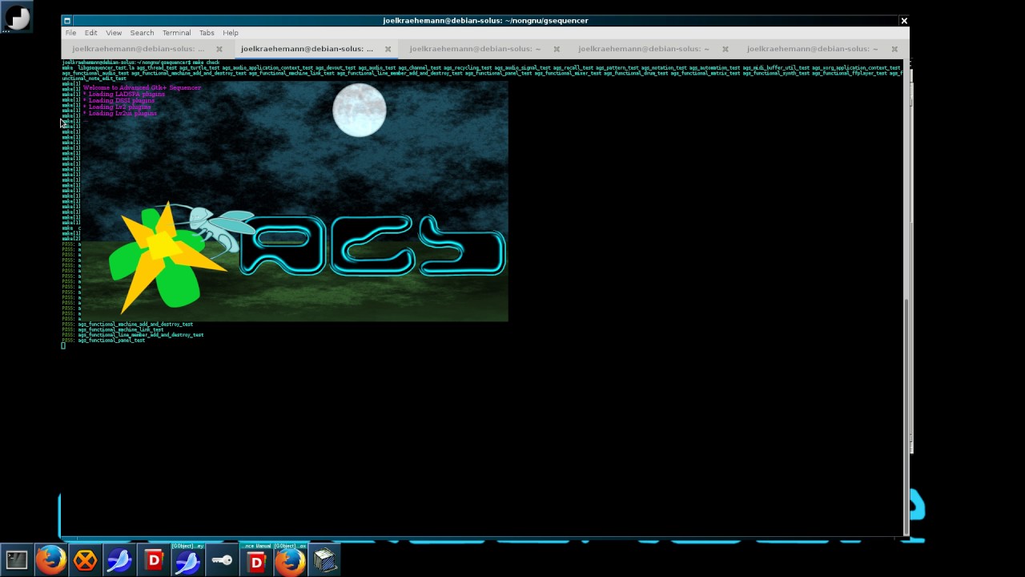Launch the terminal from the taskbar
This screenshot has width=1025, height=577.
pos(17,560)
